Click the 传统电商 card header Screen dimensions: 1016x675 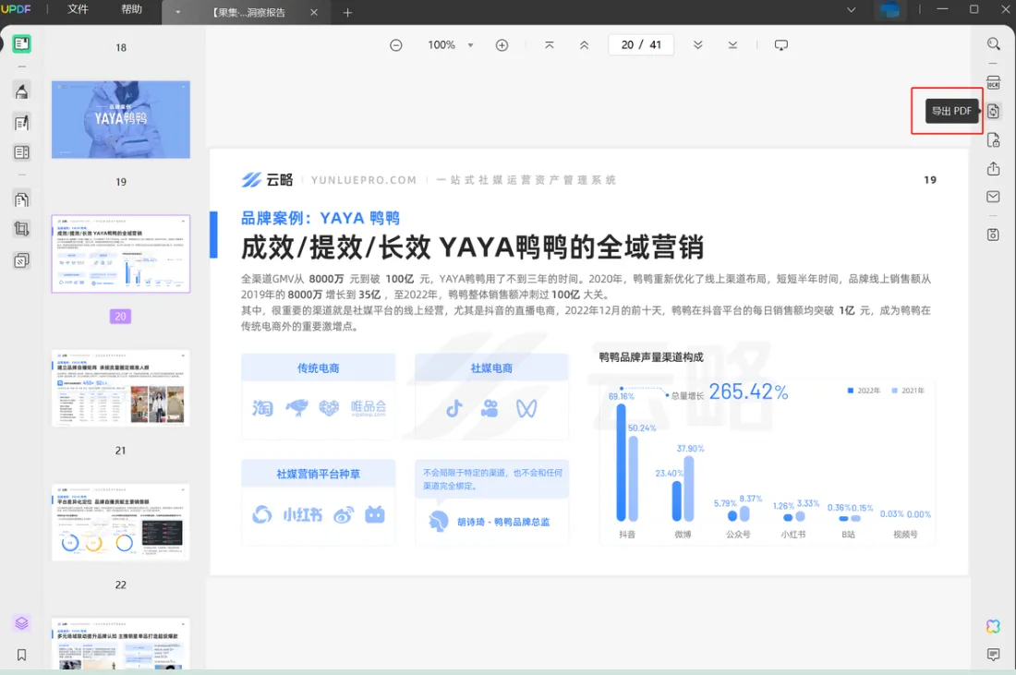click(x=318, y=368)
